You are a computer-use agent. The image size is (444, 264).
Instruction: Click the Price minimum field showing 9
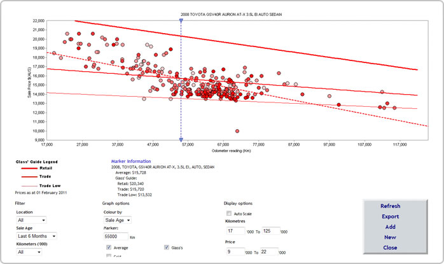[x=235, y=251]
